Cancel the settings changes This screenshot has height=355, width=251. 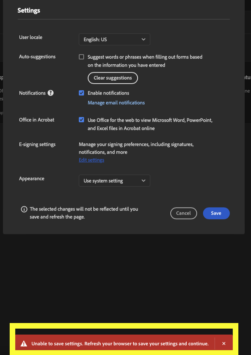pyautogui.click(x=183, y=213)
